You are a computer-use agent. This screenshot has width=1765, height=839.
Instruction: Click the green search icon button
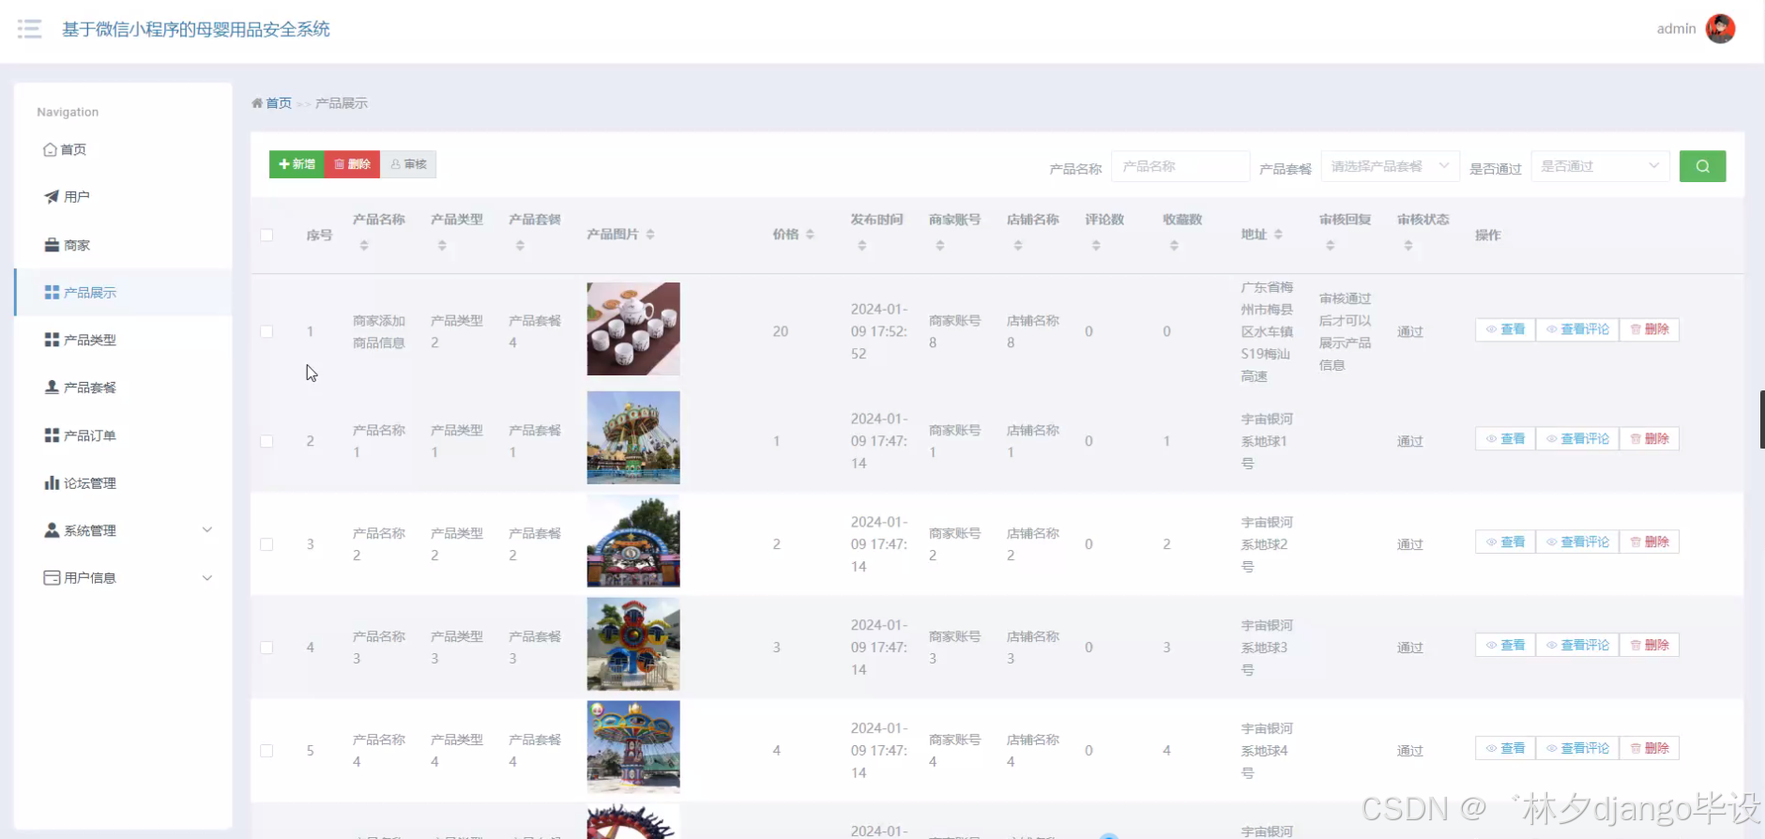coord(1702,166)
